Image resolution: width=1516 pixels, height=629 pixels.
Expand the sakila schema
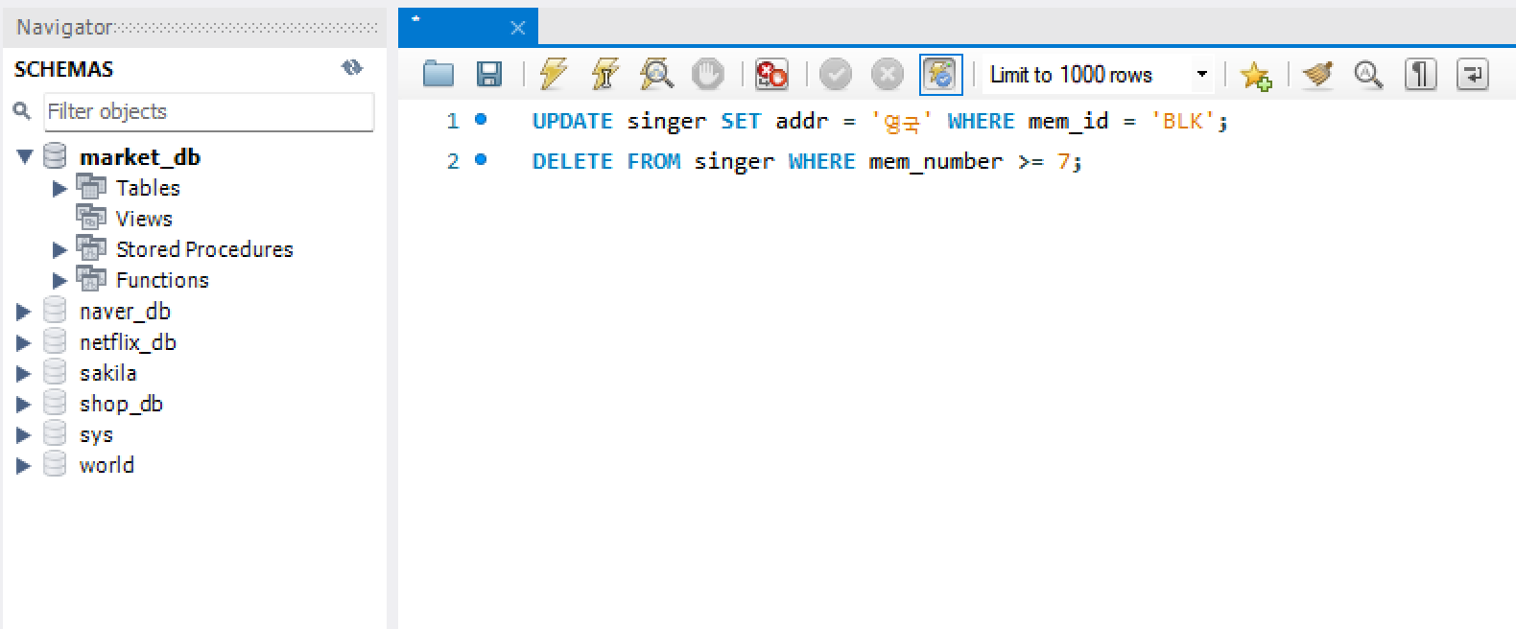click(24, 373)
